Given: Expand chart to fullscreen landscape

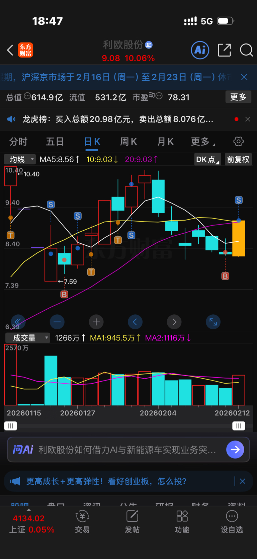Looking at the screenshot, I should pyautogui.click(x=213, y=322).
